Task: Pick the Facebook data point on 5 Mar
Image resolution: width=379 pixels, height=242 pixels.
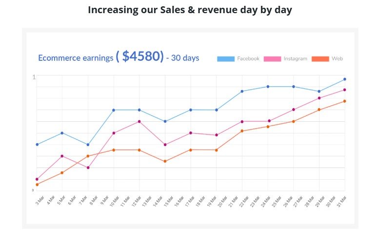Action: click(62, 133)
